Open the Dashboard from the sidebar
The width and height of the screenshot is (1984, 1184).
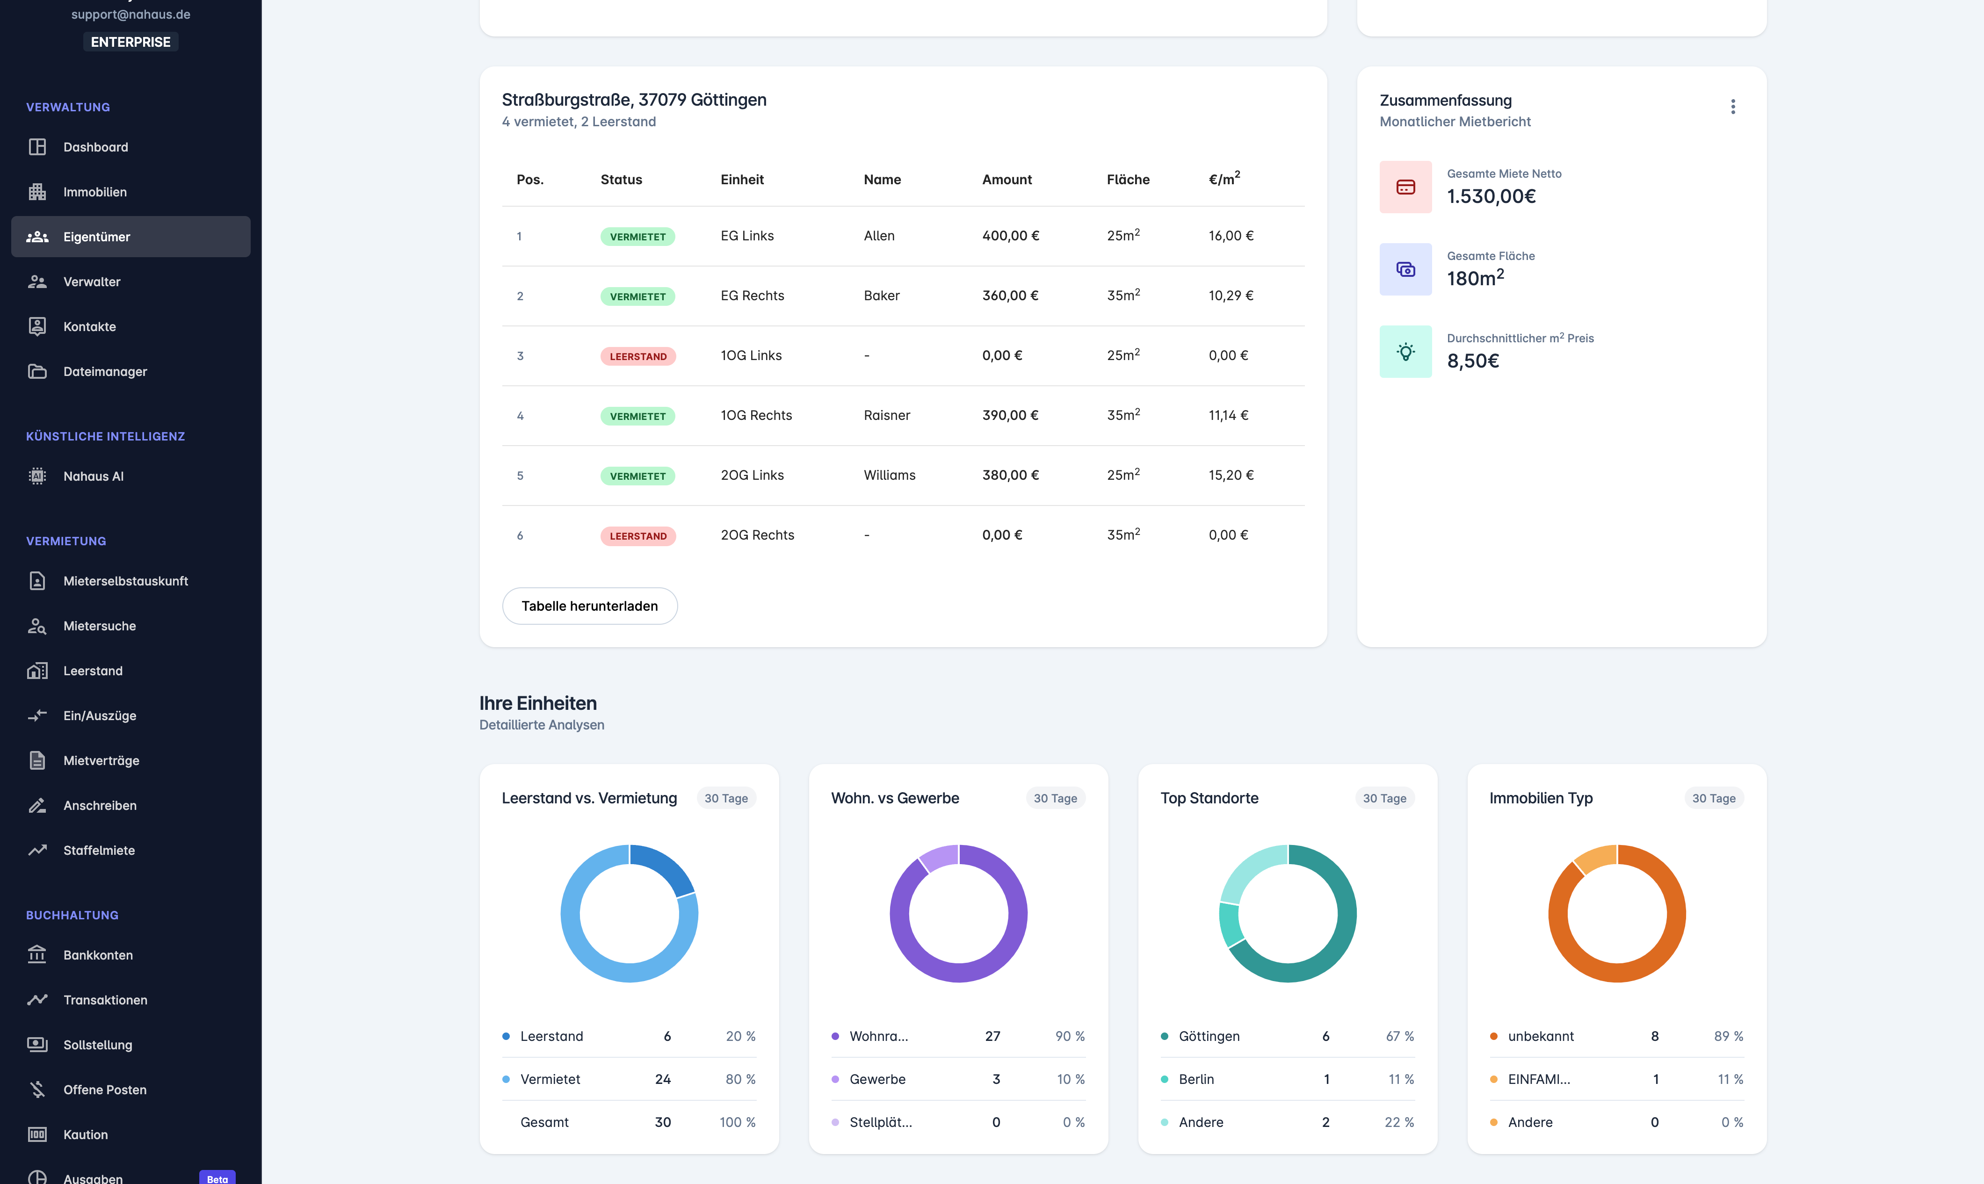(x=95, y=147)
